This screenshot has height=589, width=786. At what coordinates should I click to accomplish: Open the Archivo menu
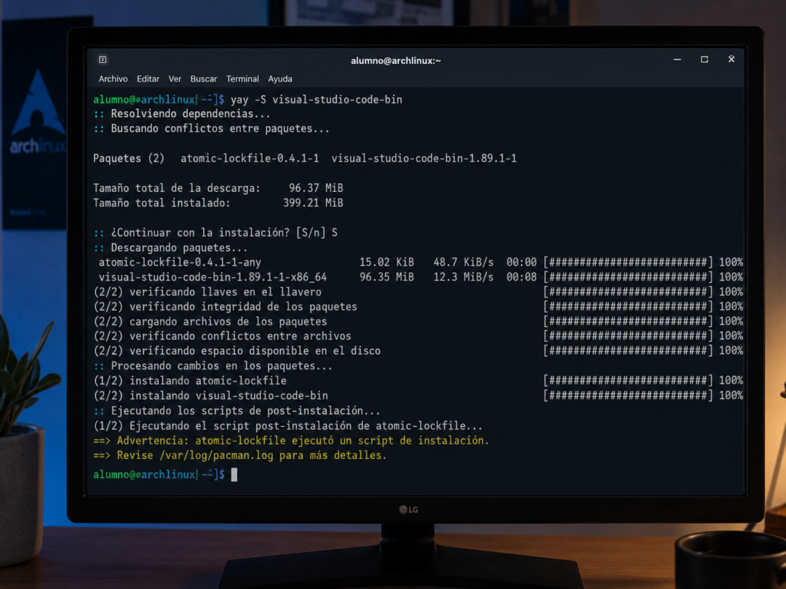tap(113, 79)
